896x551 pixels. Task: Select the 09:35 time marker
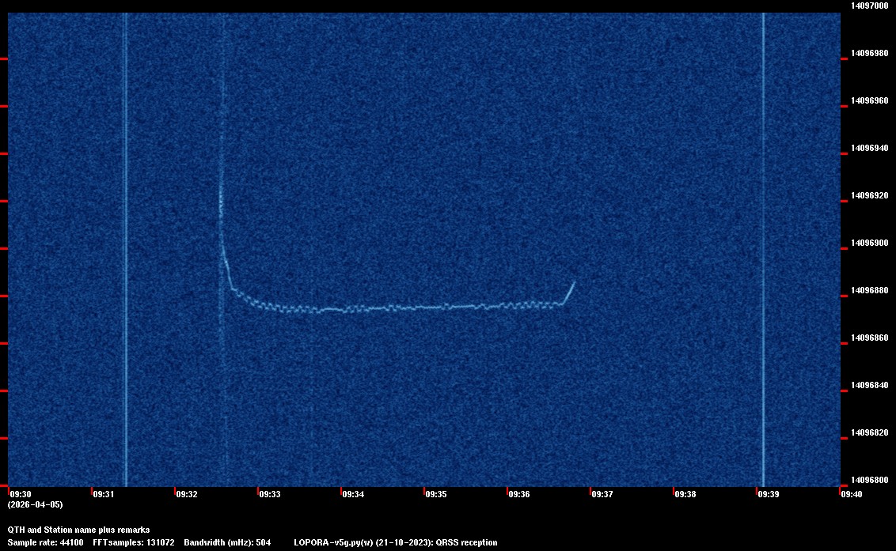tap(435, 494)
